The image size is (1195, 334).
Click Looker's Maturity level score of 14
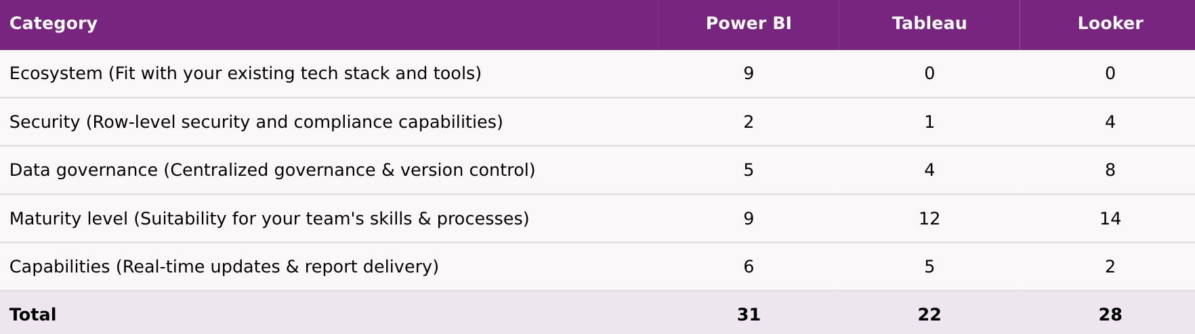coord(1110,219)
